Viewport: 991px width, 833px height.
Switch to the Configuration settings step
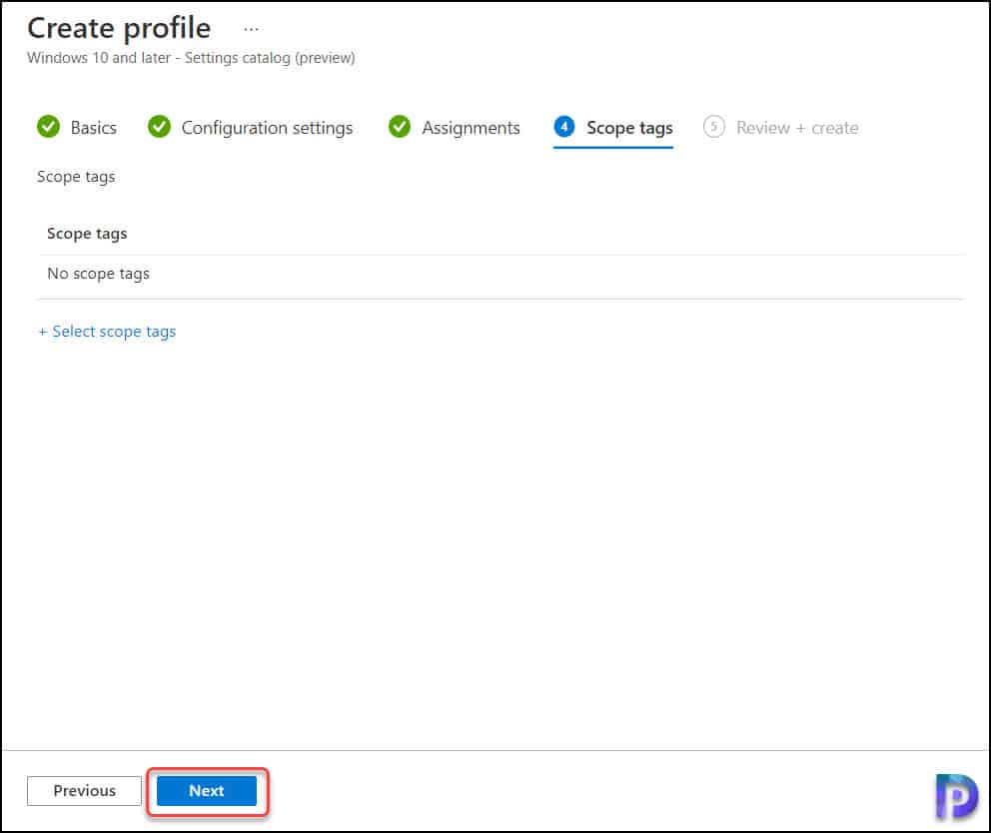pyautogui.click(x=266, y=127)
